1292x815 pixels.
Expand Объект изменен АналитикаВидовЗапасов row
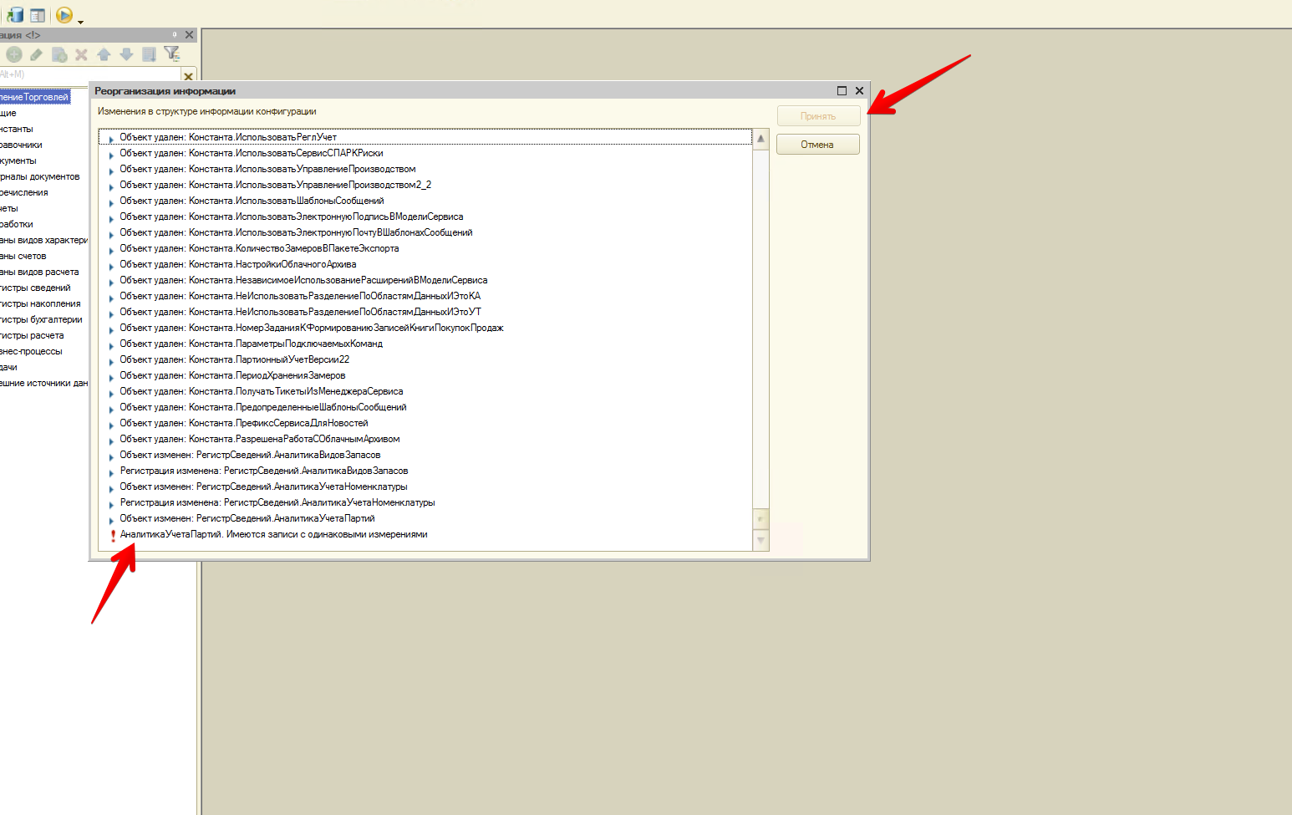click(x=111, y=456)
